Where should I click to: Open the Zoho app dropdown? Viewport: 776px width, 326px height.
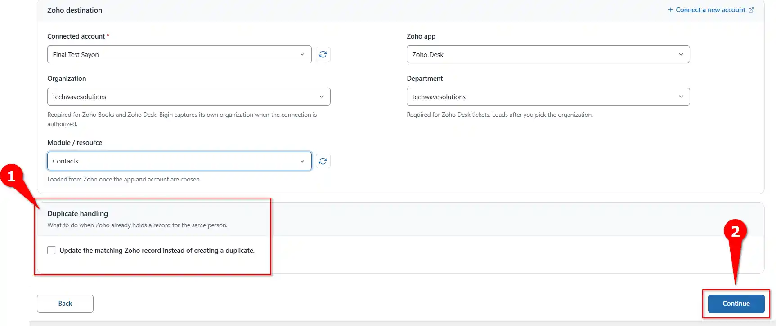(548, 54)
